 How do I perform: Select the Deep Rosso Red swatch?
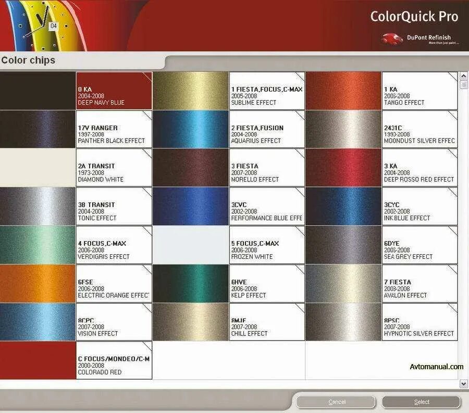pyautogui.click(x=344, y=168)
